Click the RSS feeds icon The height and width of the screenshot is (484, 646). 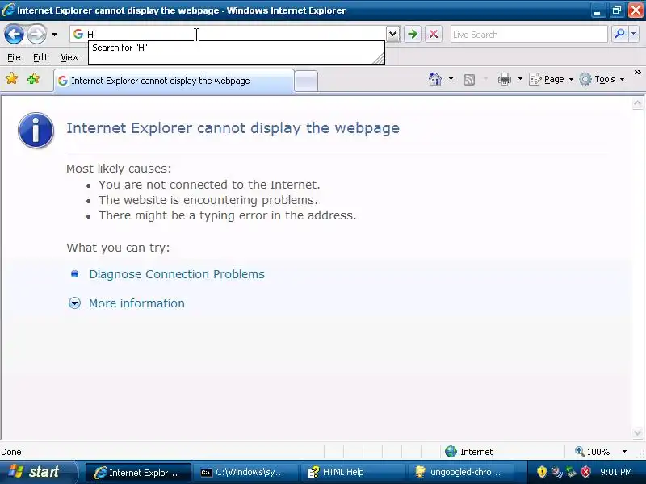[469, 79]
